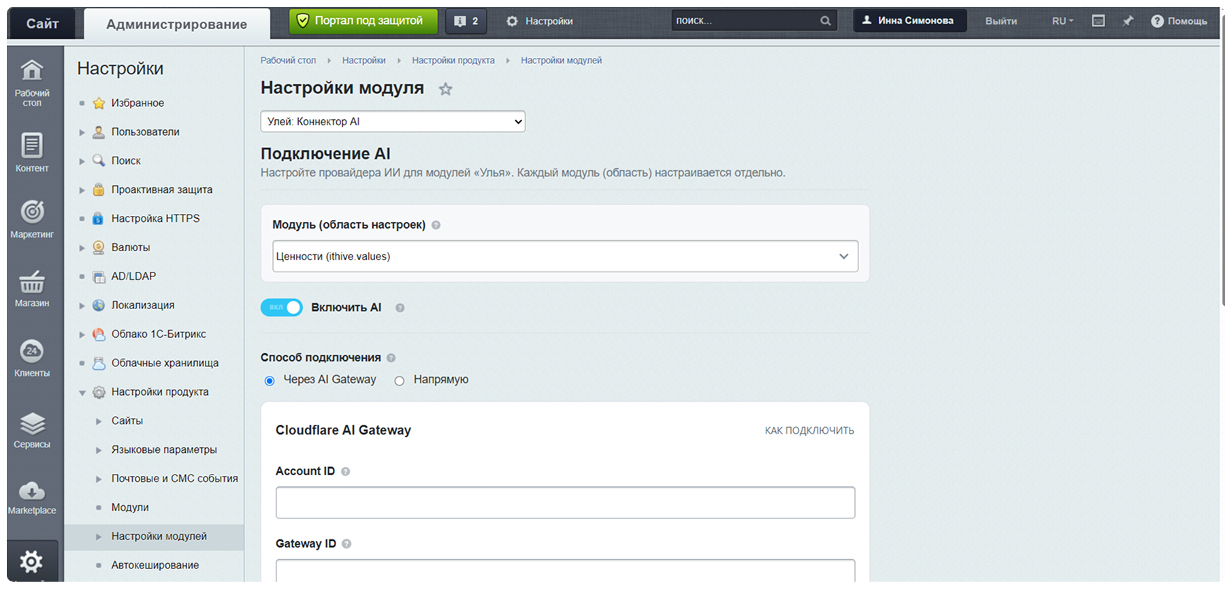Toggle the Включить AI switch
This screenshot has height=589, width=1232.
coord(281,308)
